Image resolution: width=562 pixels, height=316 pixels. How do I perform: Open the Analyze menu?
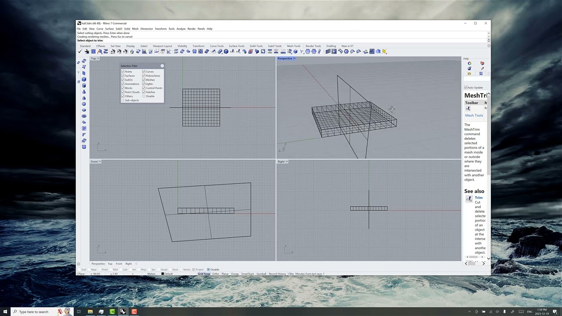click(181, 29)
